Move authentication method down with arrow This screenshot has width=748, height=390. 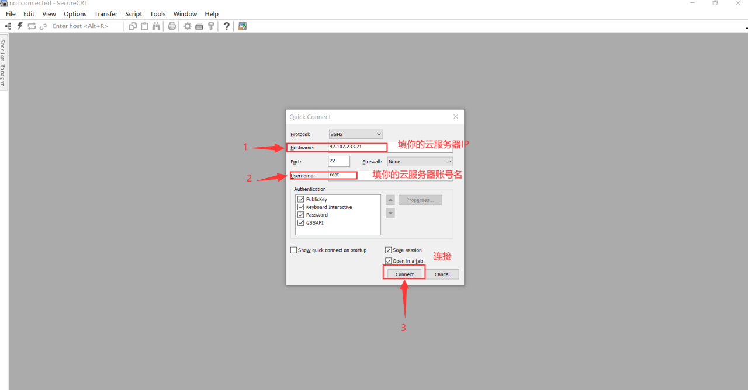tap(390, 213)
